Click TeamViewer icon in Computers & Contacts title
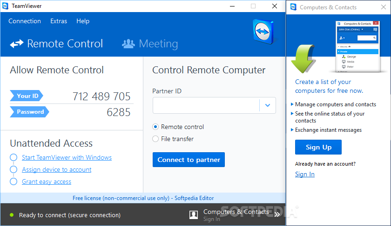Screen dimensions: 391x226 (293, 7)
